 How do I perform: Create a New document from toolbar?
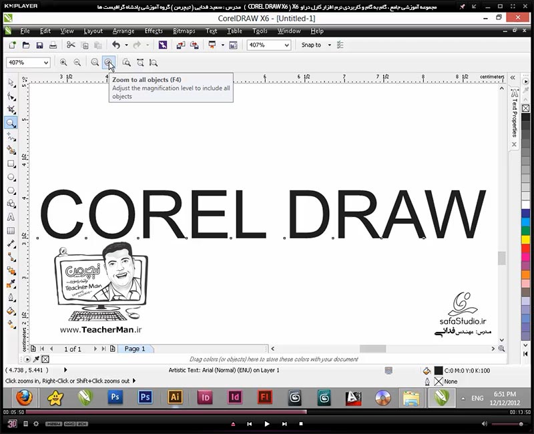coord(12,45)
